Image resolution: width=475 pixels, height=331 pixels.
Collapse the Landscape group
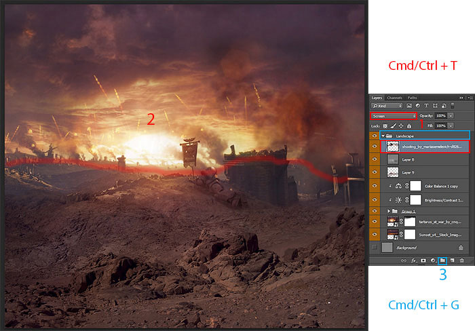383,136
